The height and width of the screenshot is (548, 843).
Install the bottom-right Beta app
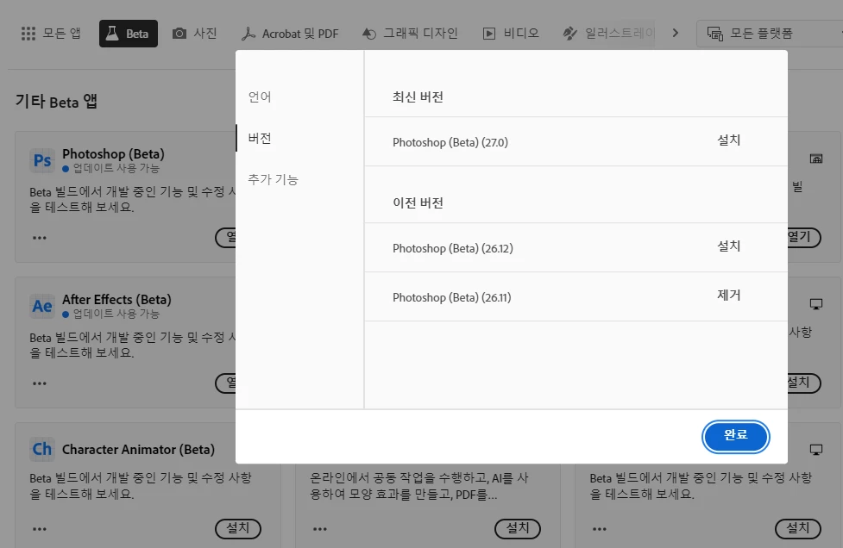tap(798, 528)
